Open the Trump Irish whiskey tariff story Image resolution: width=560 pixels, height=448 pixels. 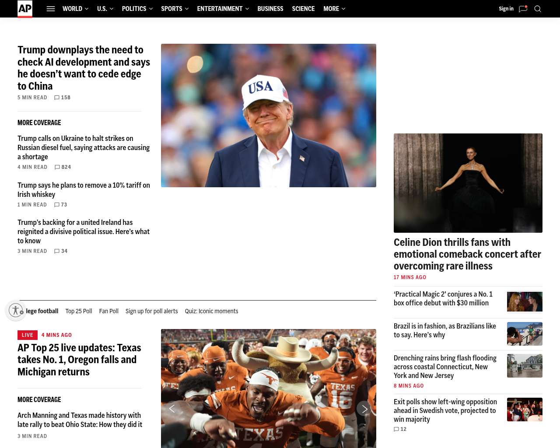coord(84,190)
